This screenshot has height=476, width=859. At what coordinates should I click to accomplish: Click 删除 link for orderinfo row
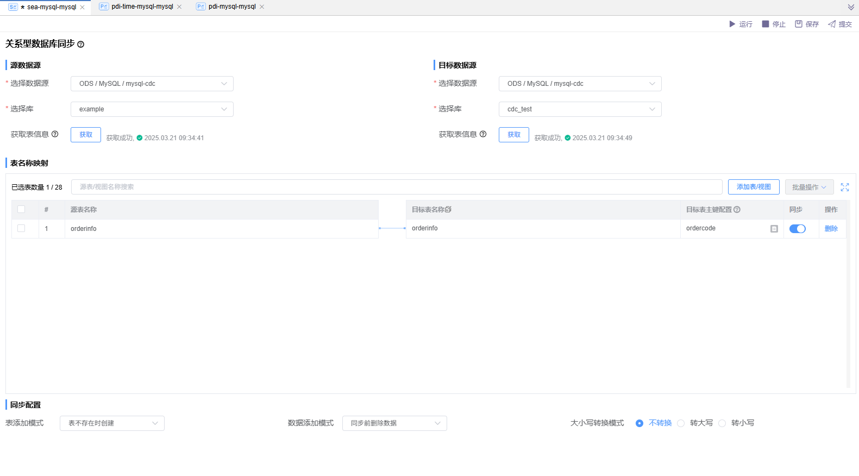point(831,229)
